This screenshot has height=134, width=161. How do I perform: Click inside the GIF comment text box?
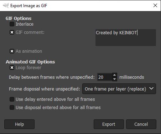(126, 37)
